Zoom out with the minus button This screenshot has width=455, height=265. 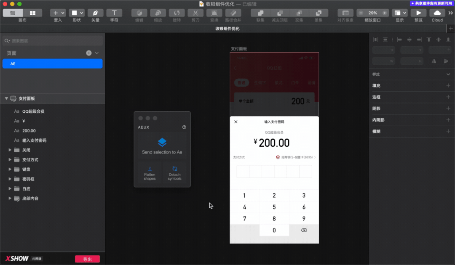click(x=361, y=13)
